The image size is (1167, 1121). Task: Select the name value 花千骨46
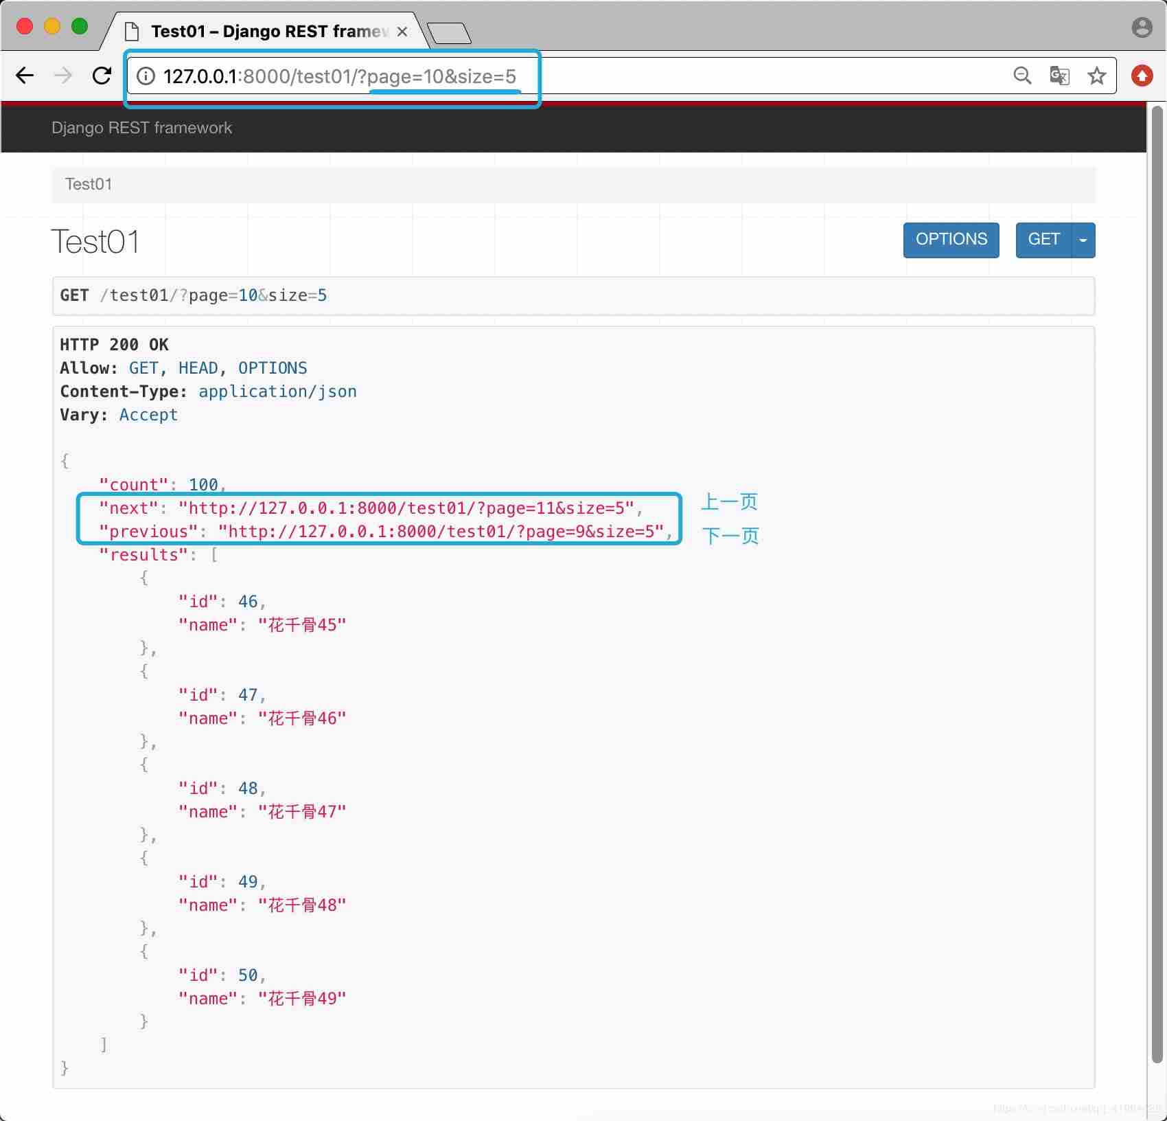302,718
